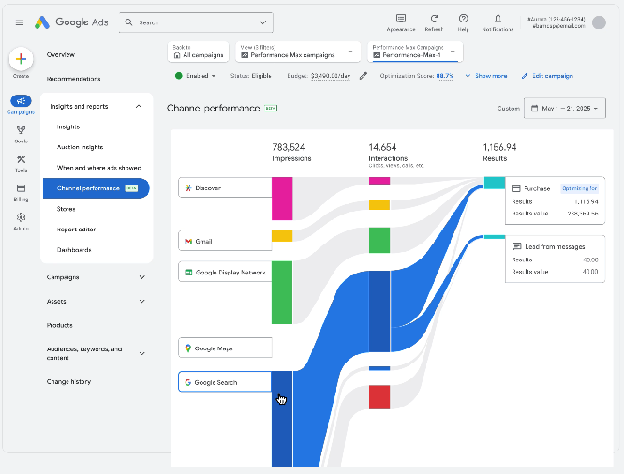Open the Appearance settings icon
Viewport: 624px width, 474px height.
401,19
